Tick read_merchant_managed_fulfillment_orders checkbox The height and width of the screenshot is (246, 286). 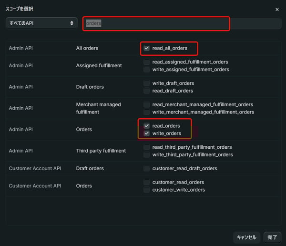147,104
